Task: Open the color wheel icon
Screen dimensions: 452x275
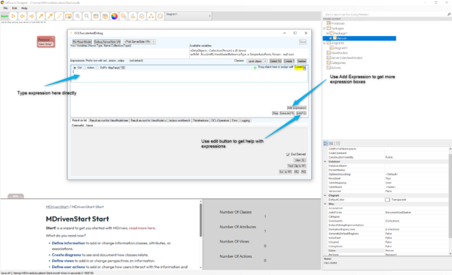Action: (115, 16)
